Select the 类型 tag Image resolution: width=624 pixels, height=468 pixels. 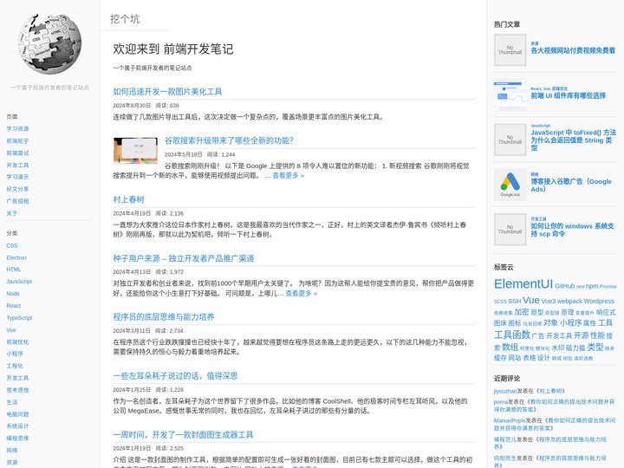point(595,347)
